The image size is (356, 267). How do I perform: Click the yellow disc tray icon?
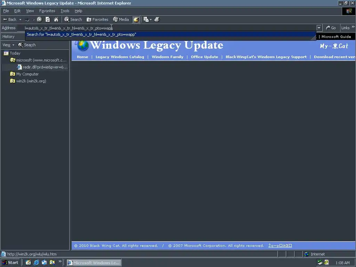click(326, 262)
